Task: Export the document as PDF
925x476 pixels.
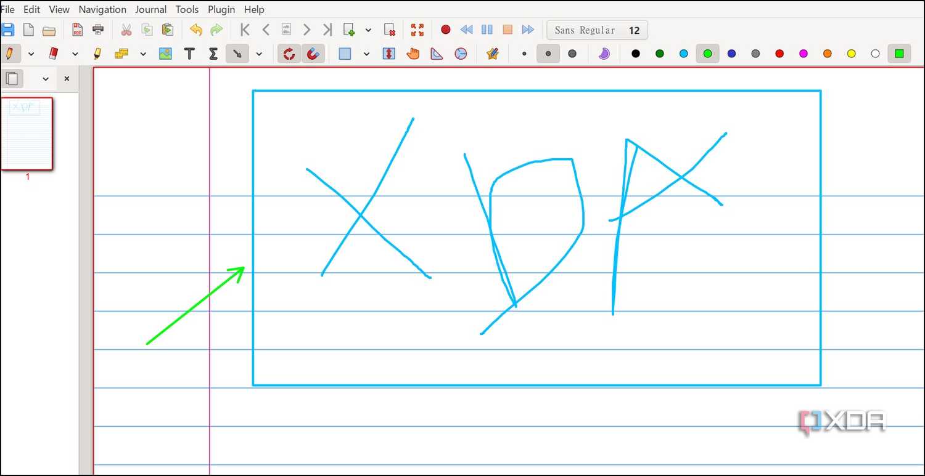Action: (x=77, y=30)
